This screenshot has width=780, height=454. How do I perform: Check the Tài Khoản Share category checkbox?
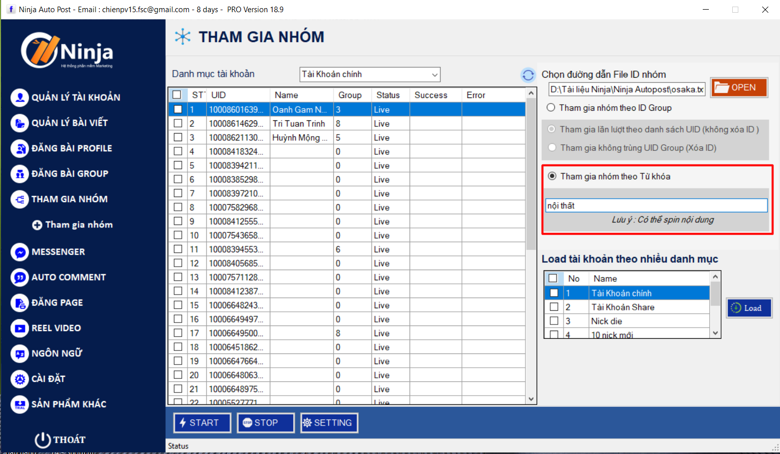(x=554, y=307)
